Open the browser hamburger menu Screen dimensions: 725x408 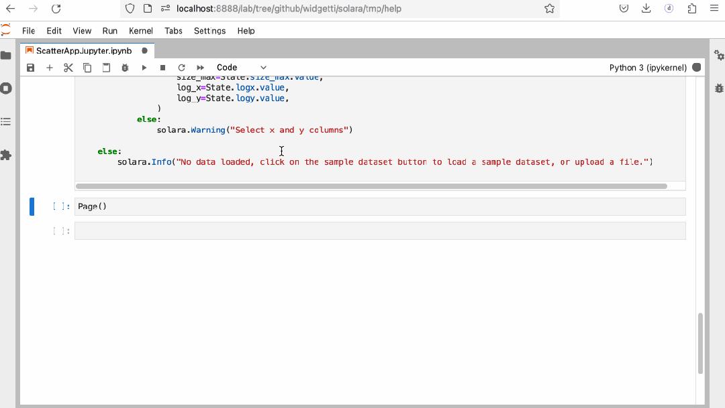(x=714, y=8)
